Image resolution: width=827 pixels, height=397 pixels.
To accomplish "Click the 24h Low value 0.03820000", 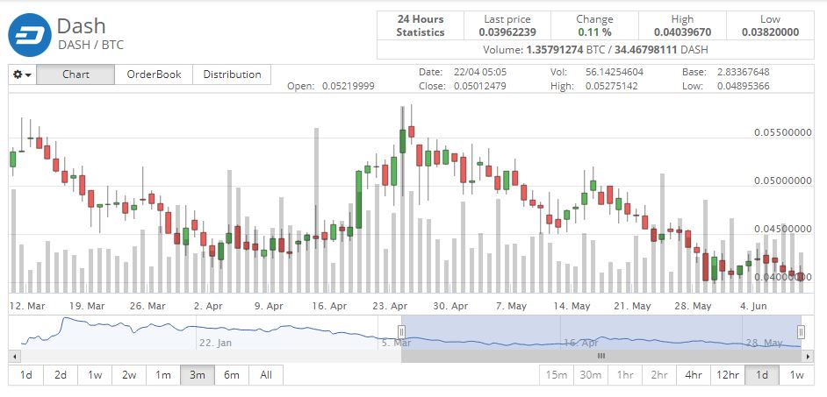I will pyautogui.click(x=770, y=32).
